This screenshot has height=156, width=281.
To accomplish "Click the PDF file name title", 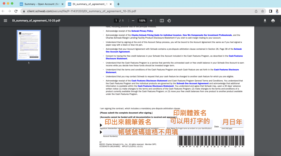I will click(x=36, y=21).
